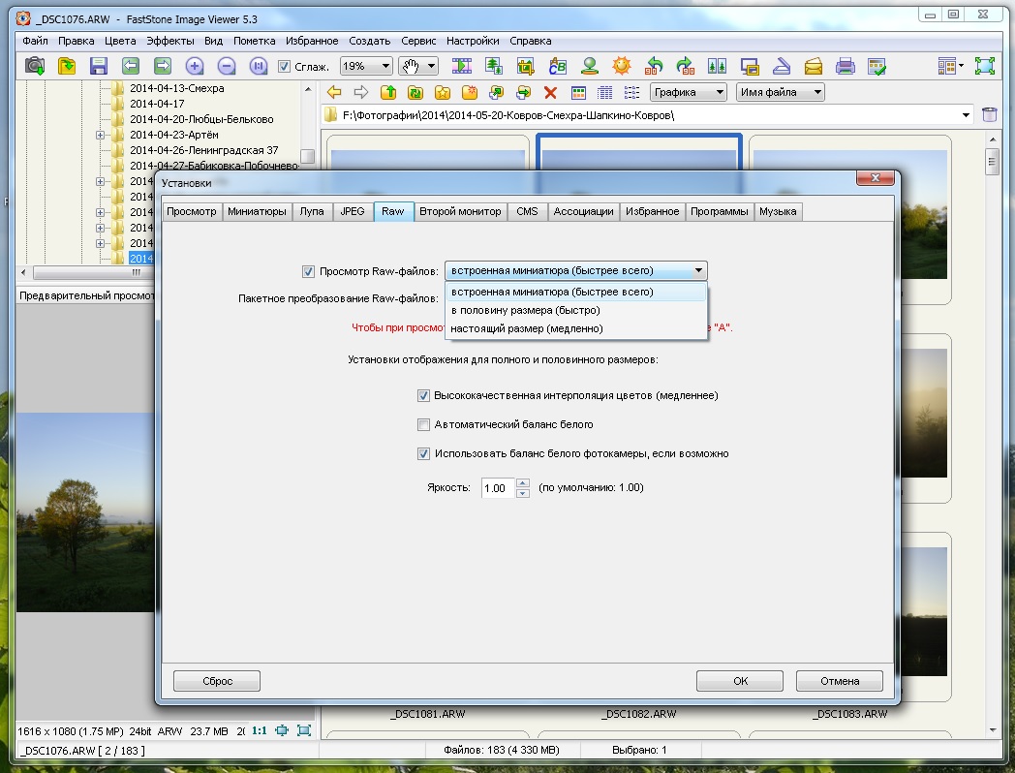The width and height of the screenshot is (1015, 773).
Task: Open the Resize image tool icon
Action: pyautogui.click(x=493, y=66)
